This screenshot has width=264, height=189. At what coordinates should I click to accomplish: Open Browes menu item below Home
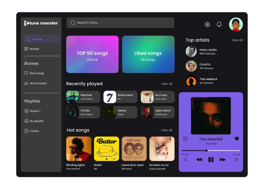32,49
